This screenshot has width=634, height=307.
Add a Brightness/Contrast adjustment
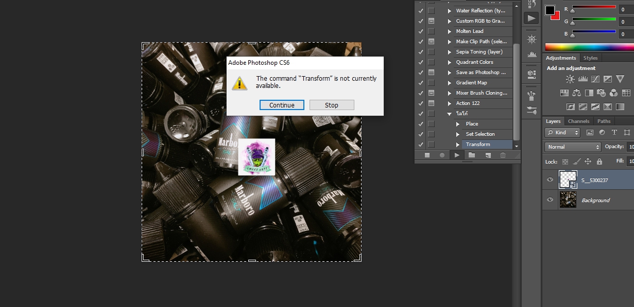click(x=570, y=79)
